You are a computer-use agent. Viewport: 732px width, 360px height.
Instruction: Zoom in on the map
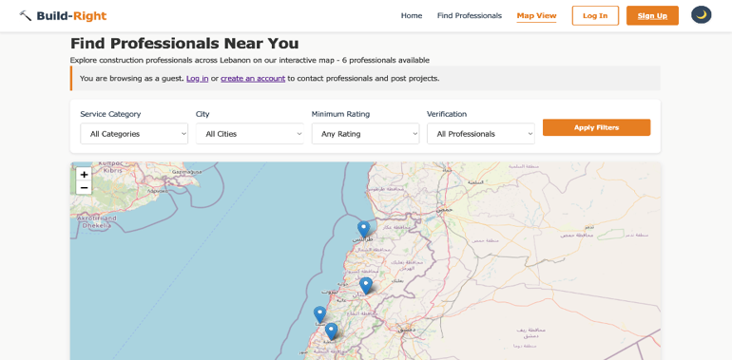pos(84,175)
